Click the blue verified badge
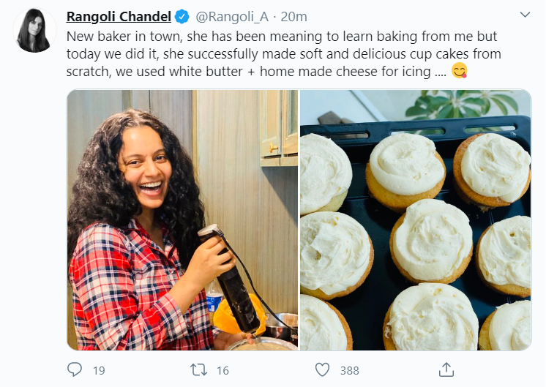 pos(182,17)
